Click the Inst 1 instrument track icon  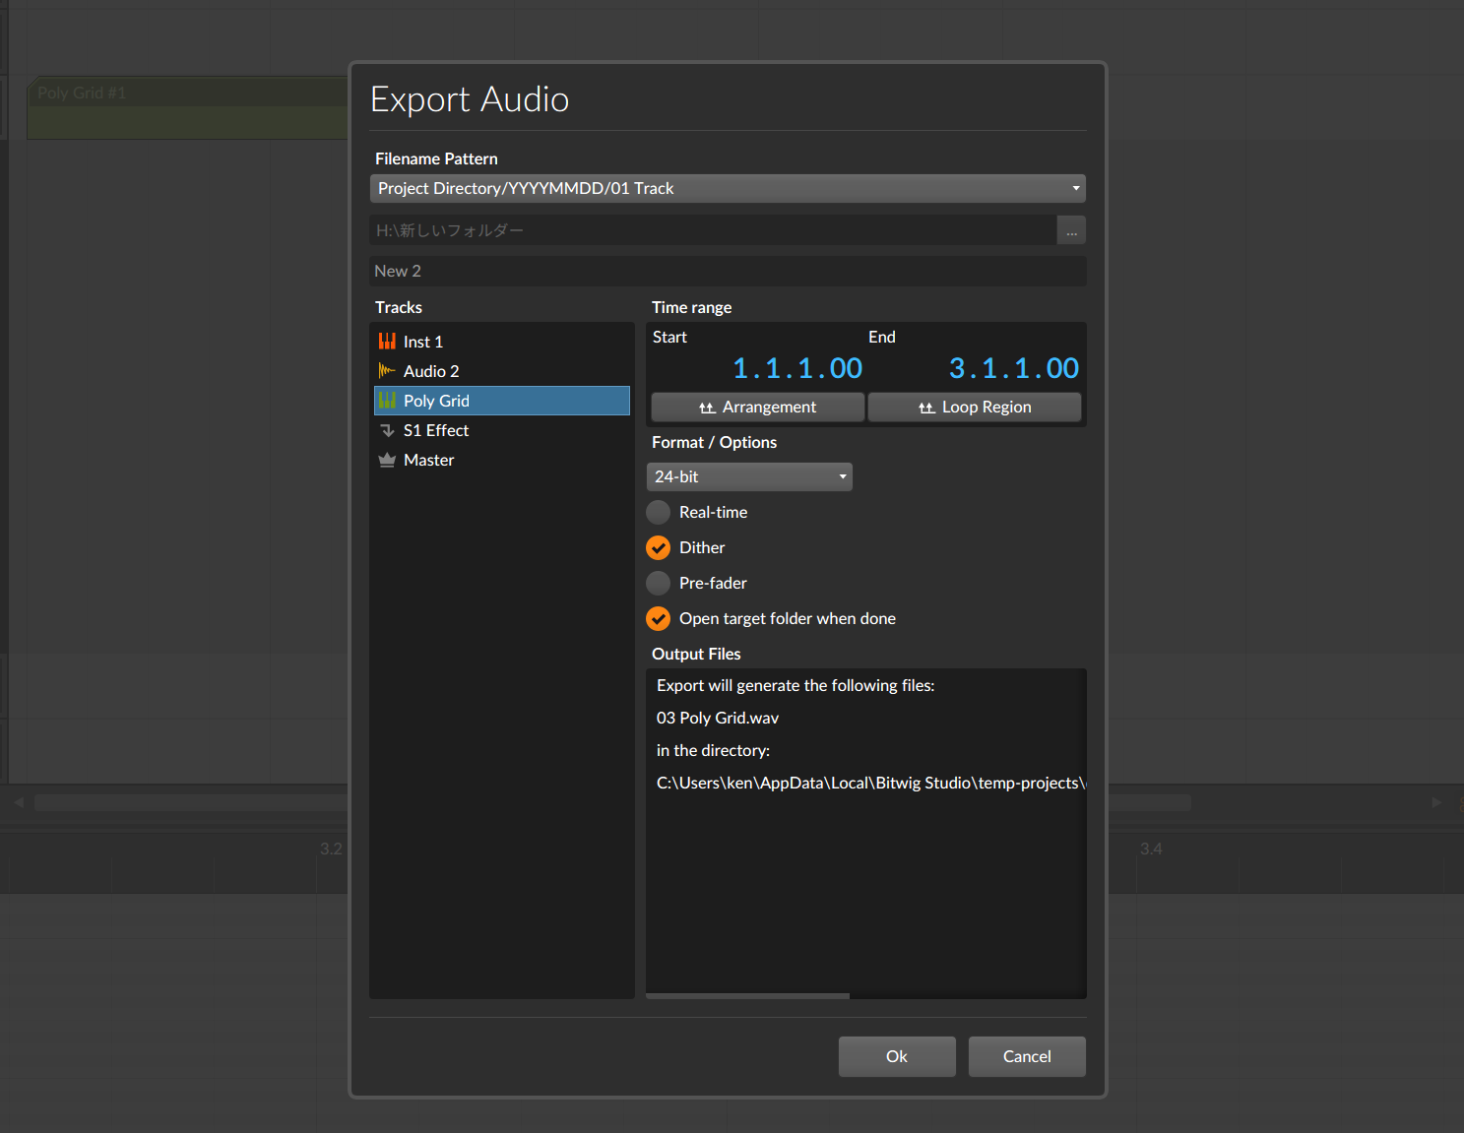[387, 342]
